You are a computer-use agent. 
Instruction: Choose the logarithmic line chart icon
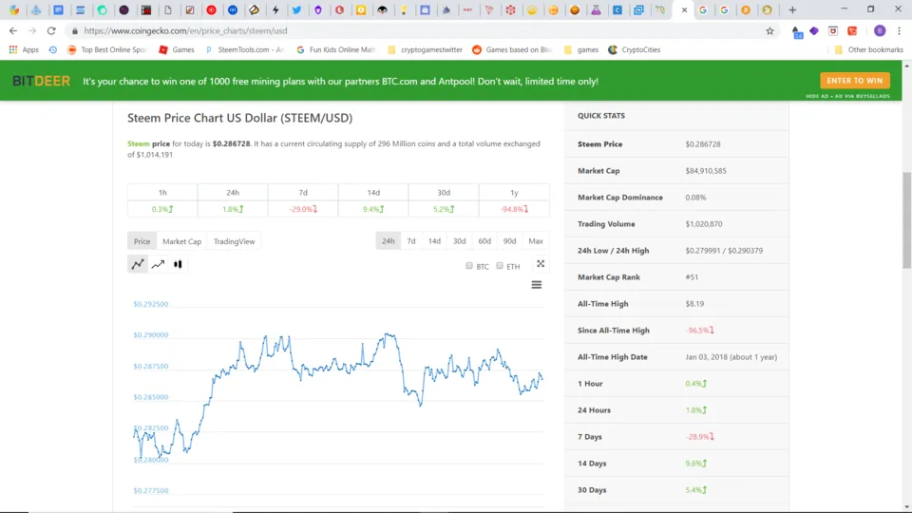pyautogui.click(x=158, y=264)
